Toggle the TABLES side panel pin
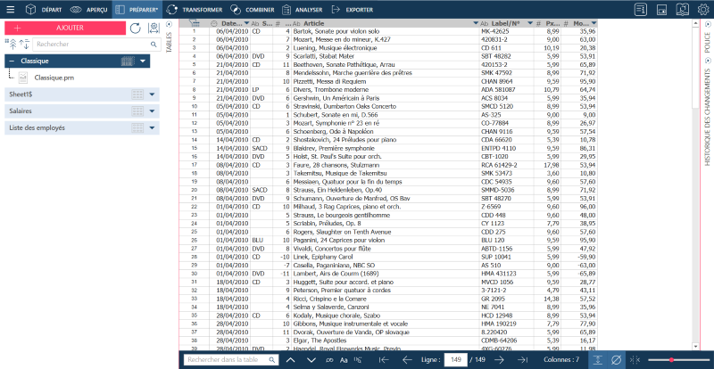 click(169, 25)
